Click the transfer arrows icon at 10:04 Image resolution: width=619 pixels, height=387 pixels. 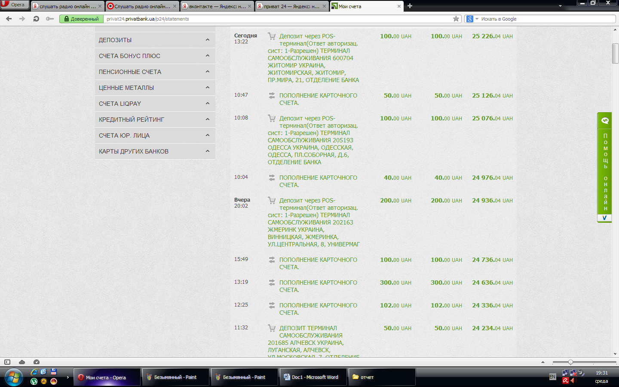[272, 178]
